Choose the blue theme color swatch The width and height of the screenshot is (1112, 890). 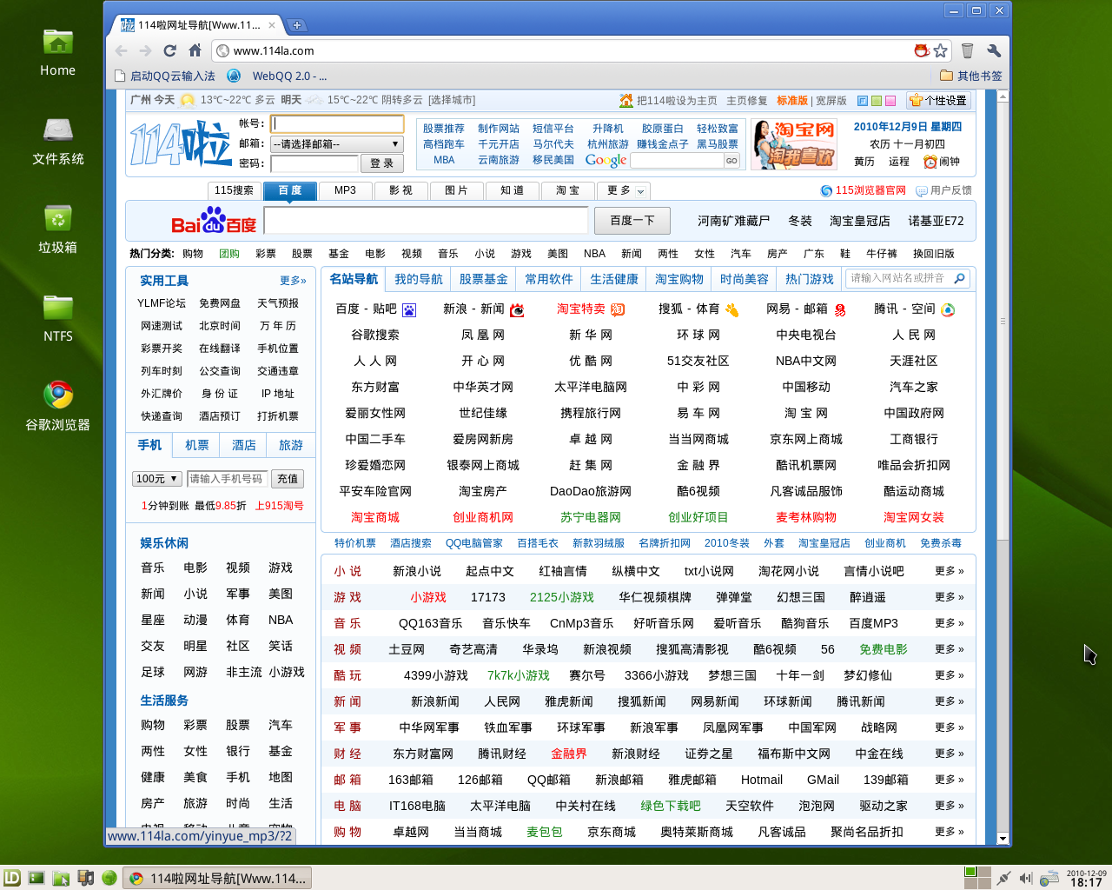click(863, 101)
